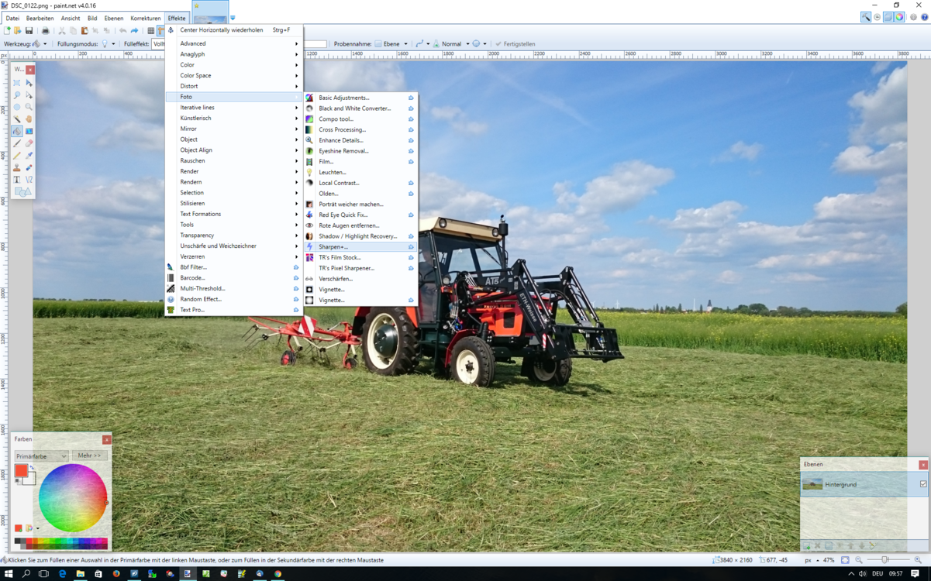
Task: Open the Füllungsmodus dropdown
Action: tap(108, 44)
